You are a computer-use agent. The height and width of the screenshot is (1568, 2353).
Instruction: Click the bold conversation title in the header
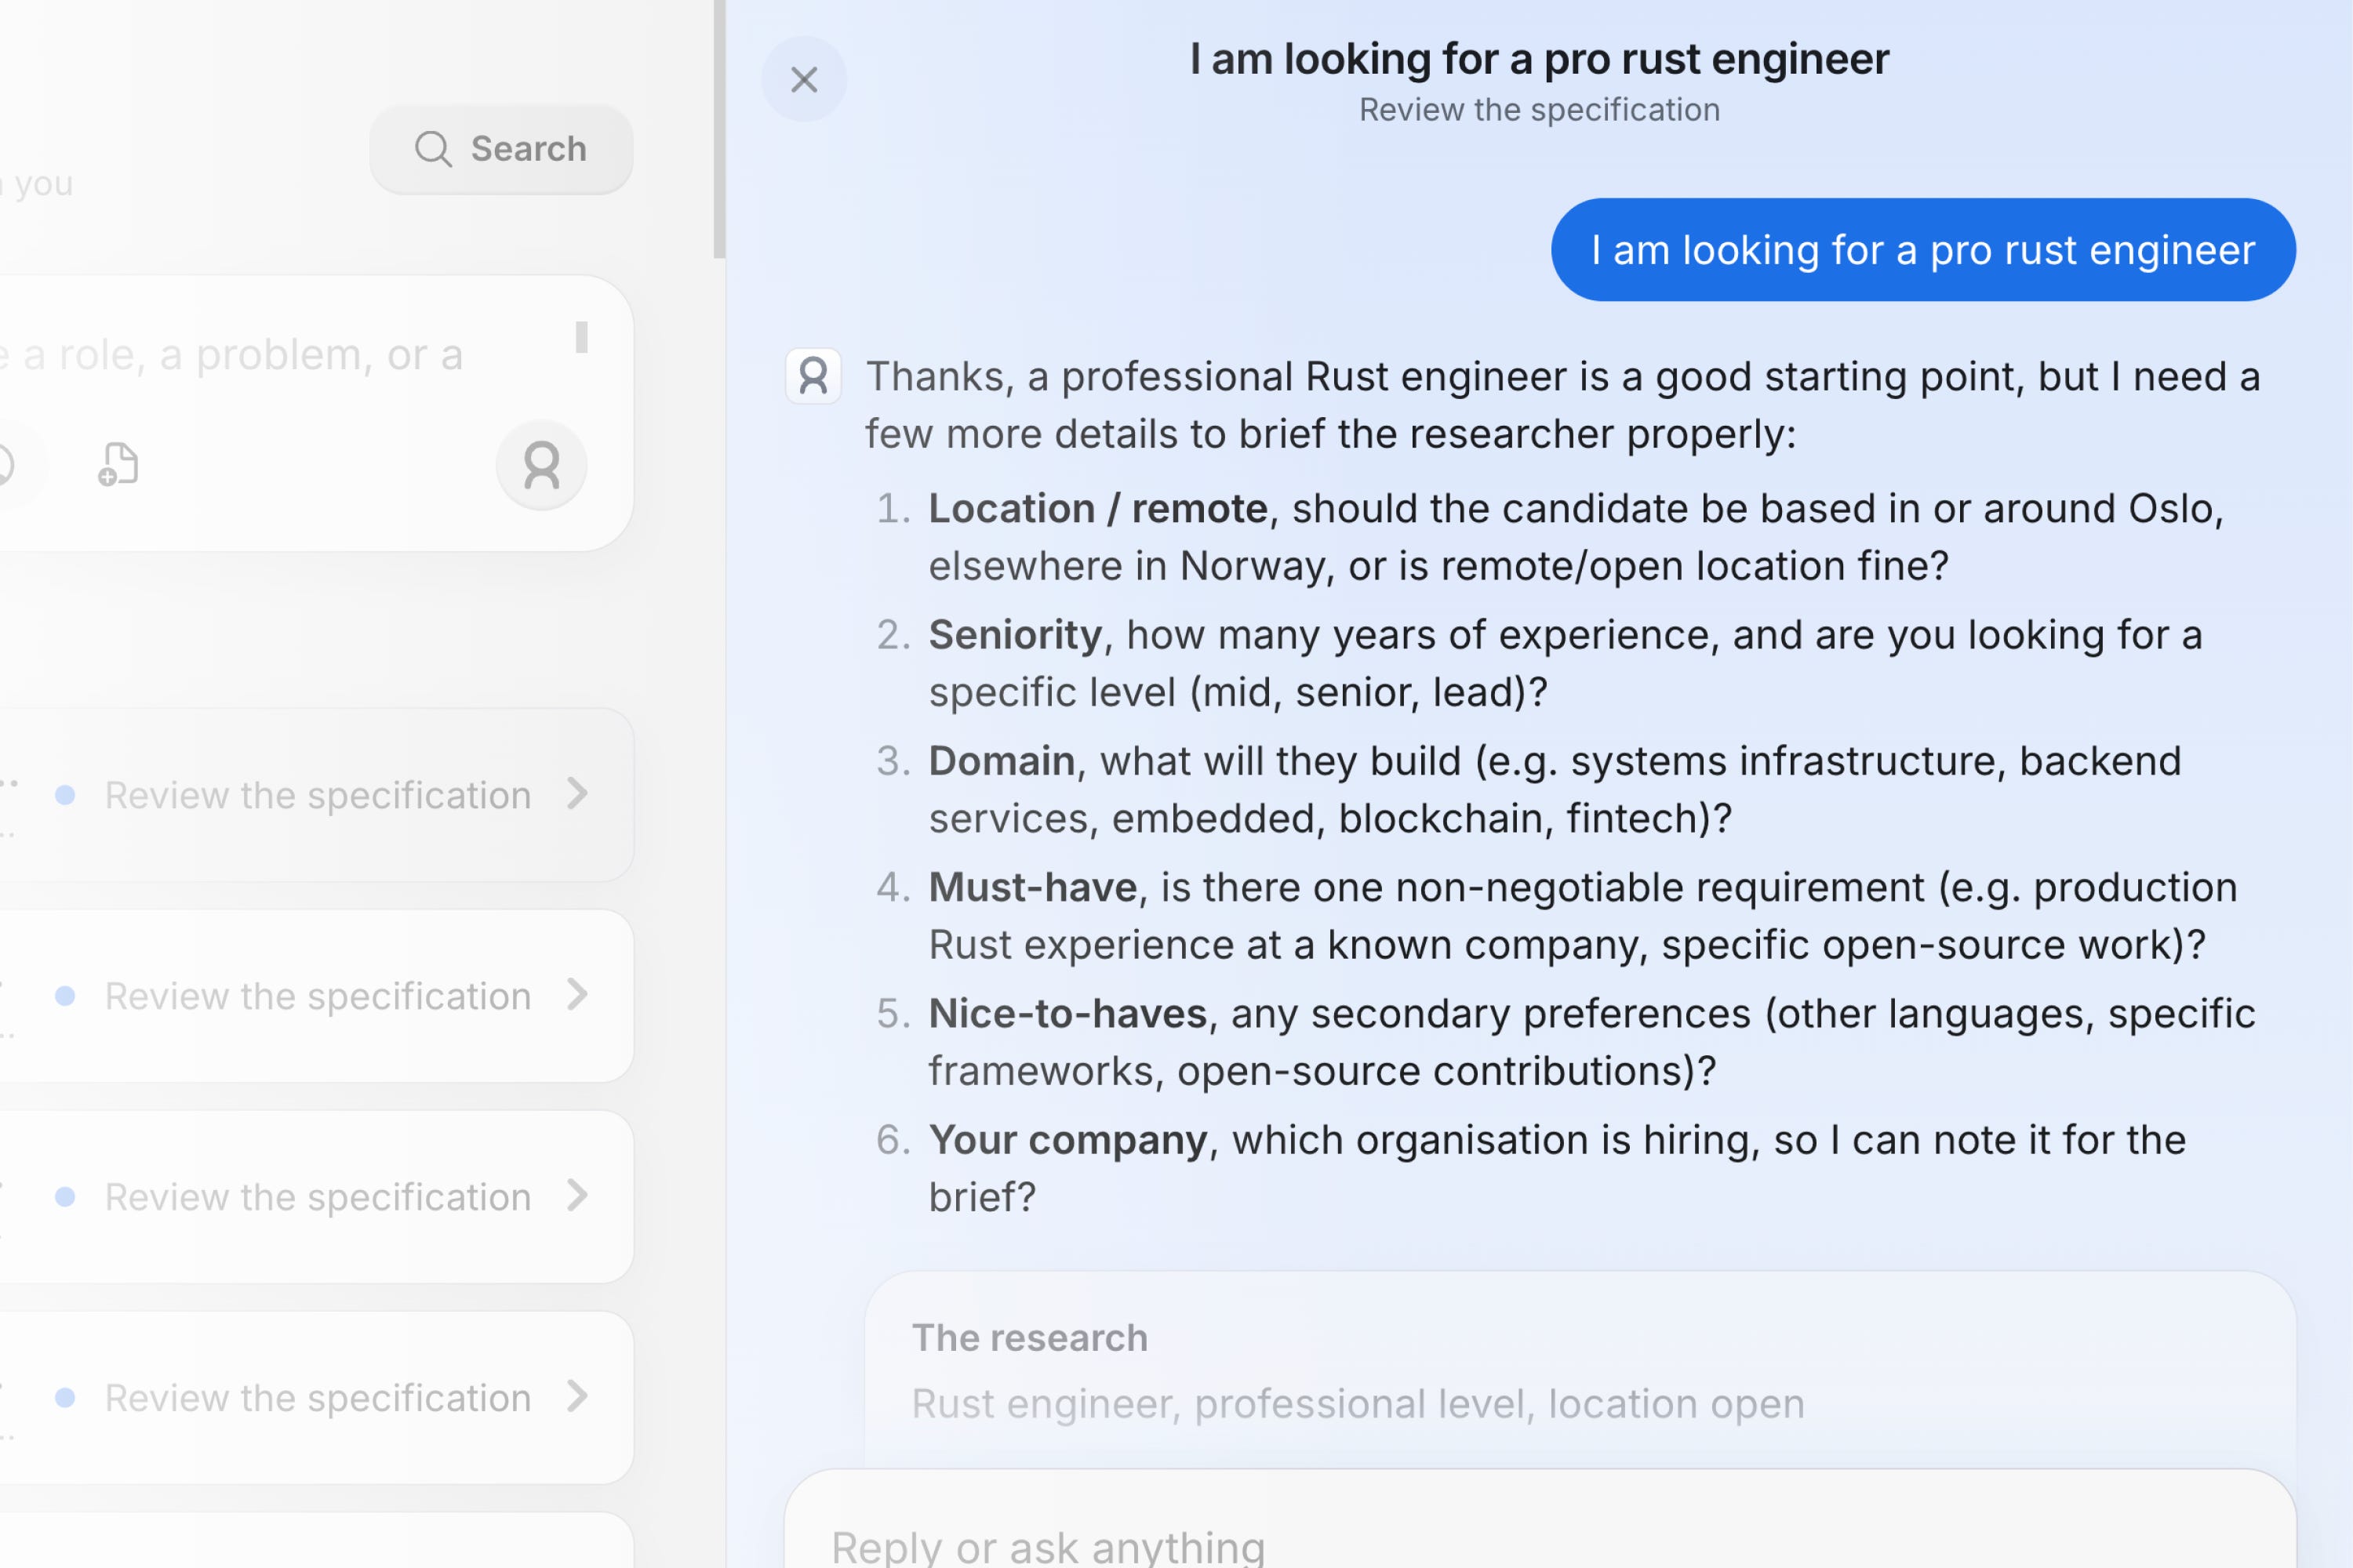[x=1539, y=59]
